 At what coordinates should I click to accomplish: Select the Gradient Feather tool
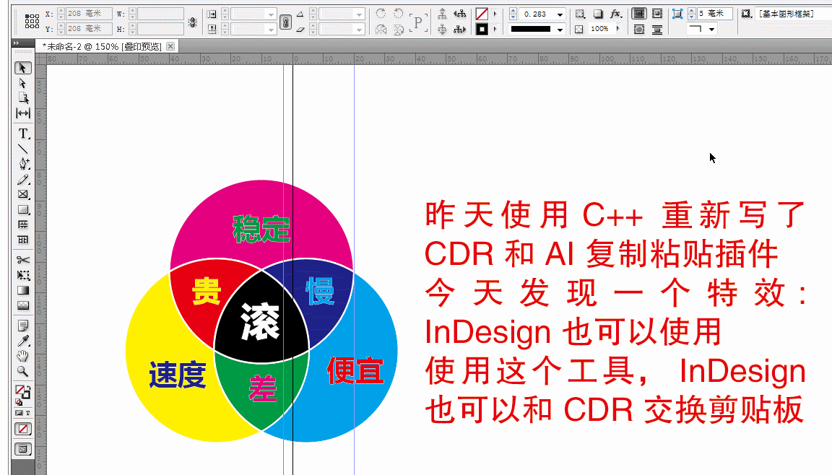tap(22, 305)
